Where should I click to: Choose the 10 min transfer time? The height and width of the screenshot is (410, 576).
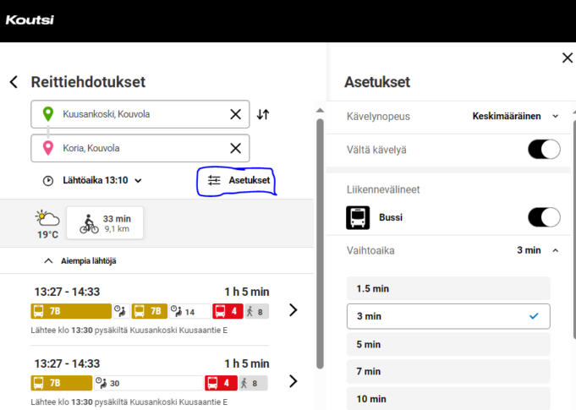coord(448,399)
